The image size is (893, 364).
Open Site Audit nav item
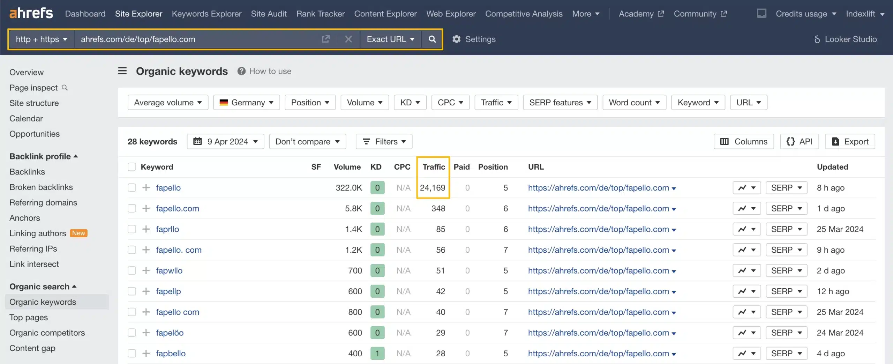[269, 14]
